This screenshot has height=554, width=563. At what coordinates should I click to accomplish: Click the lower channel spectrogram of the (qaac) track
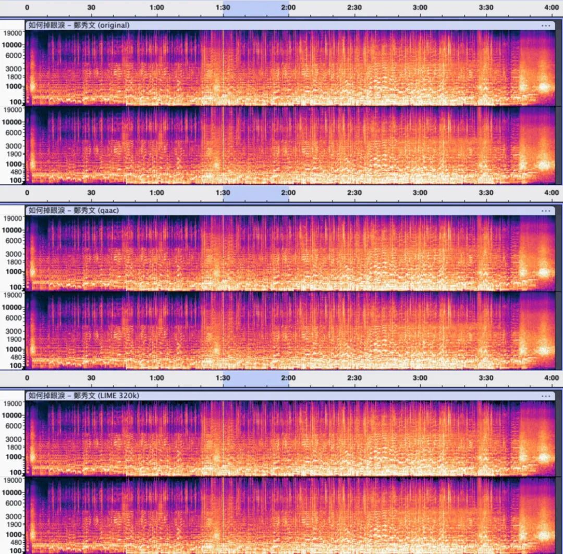[290, 331]
